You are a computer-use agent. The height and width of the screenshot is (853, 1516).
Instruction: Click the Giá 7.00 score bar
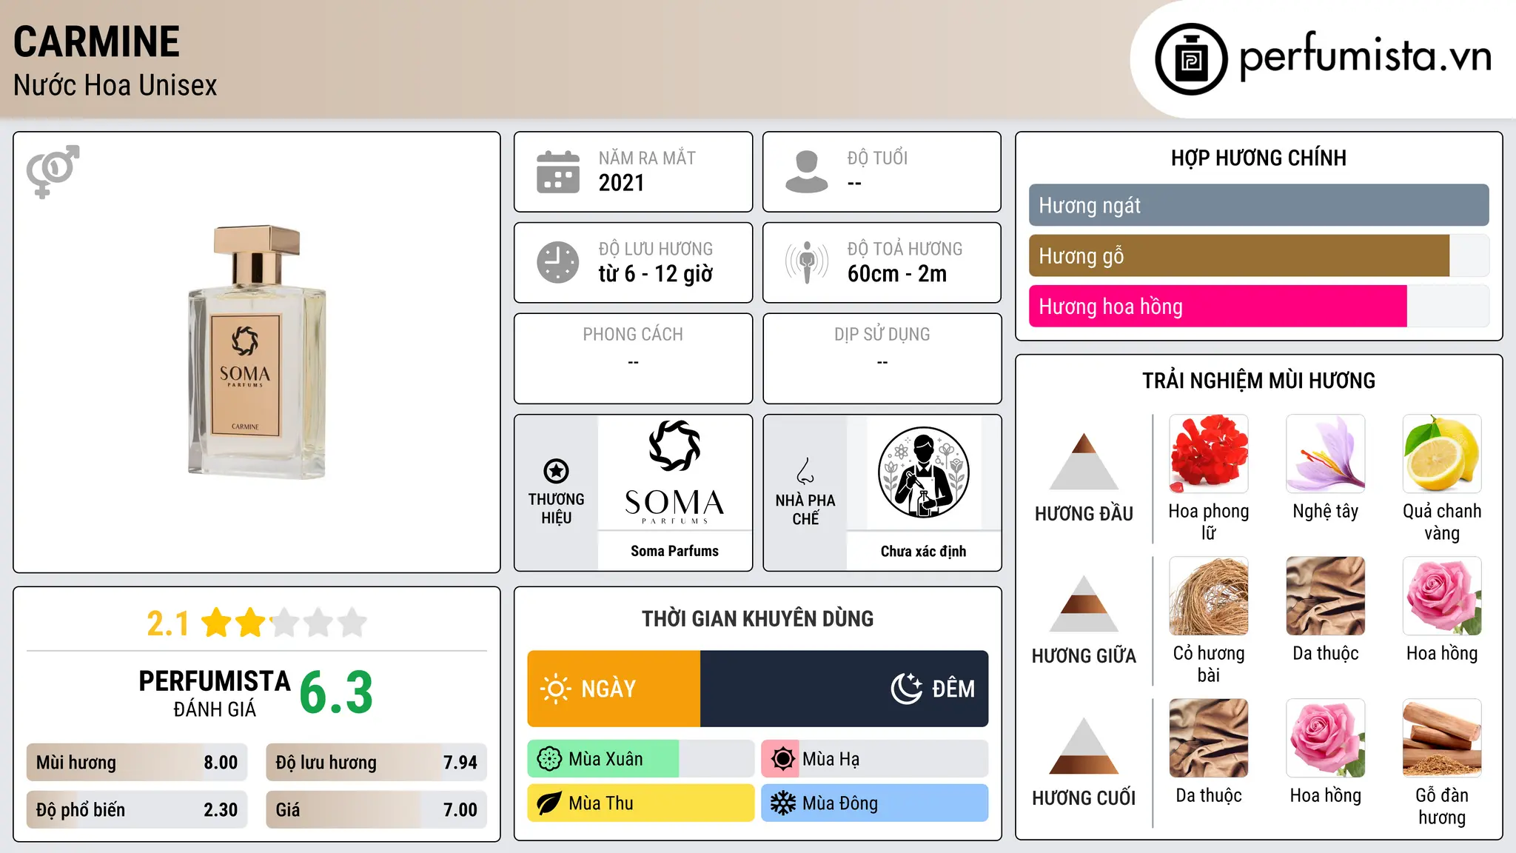tap(377, 810)
